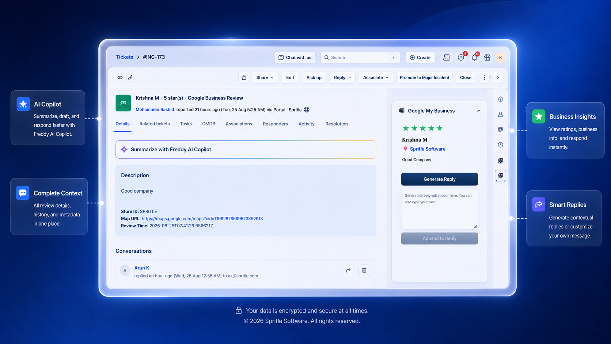Open Chat with us

coord(295,57)
